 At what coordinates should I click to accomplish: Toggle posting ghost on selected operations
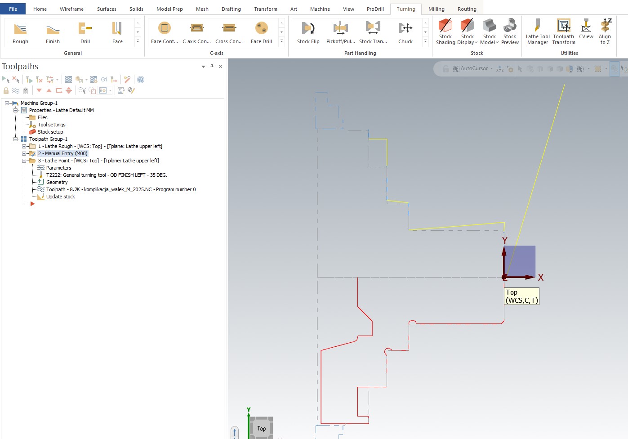click(26, 90)
